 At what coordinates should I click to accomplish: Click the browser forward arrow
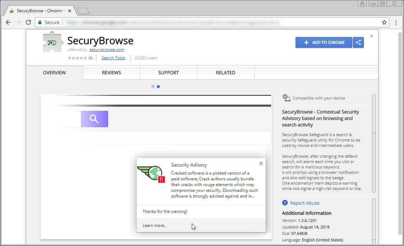[x=18, y=22]
